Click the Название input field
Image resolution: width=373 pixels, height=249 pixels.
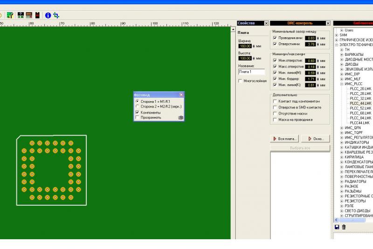pyautogui.click(x=251, y=72)
